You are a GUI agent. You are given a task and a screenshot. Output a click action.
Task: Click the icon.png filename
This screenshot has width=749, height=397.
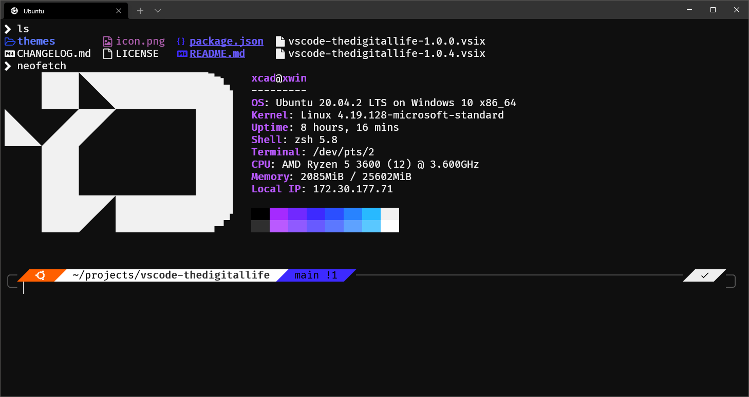(140, 42)
